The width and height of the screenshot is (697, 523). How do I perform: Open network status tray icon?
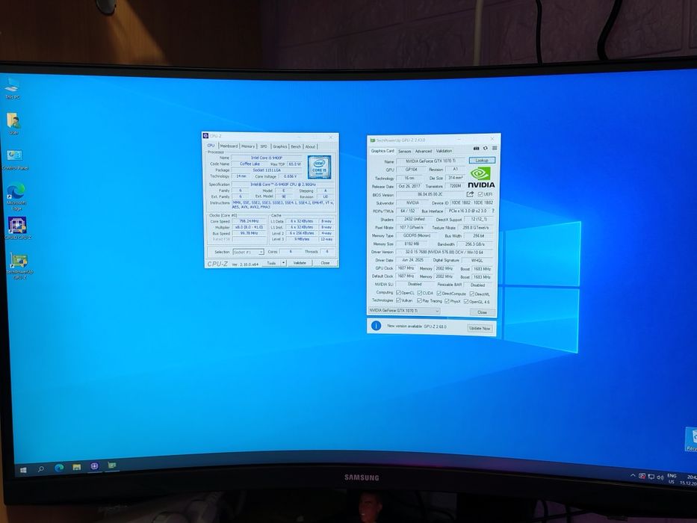click(x=651, y=477)
